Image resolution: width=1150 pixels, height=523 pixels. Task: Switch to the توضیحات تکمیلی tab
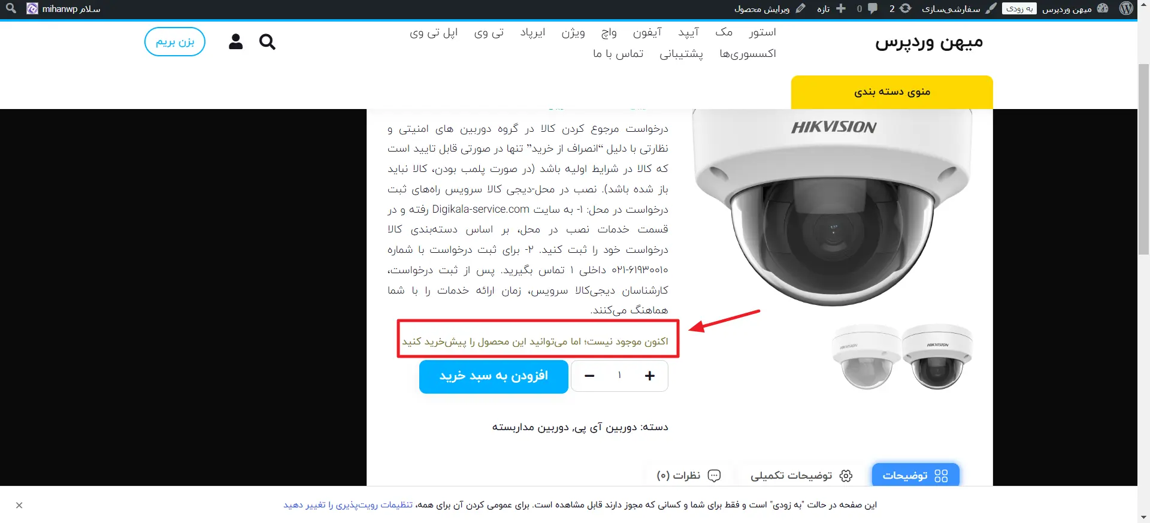tap(801, 476)
